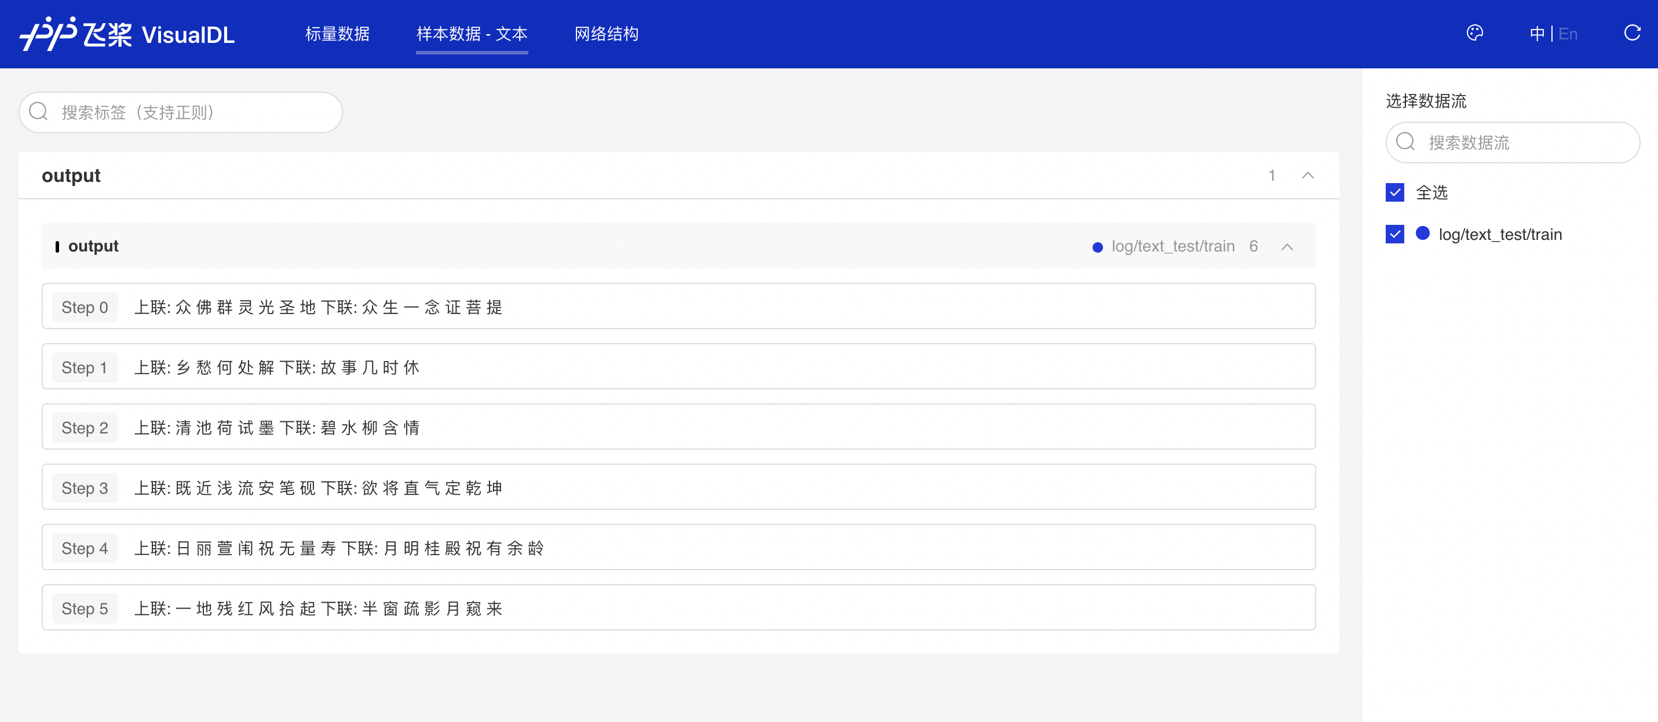Image resolution: width=1658 pixels, height=722 pixels.
Task: Click the log/text_test/train label link
Action: [x=1501, y=234]
